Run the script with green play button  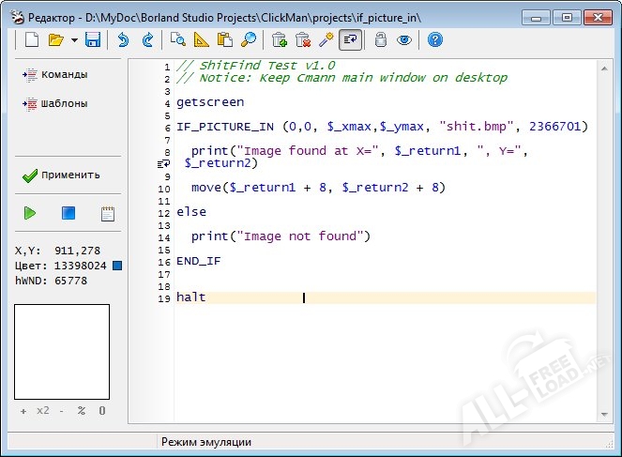30,213
